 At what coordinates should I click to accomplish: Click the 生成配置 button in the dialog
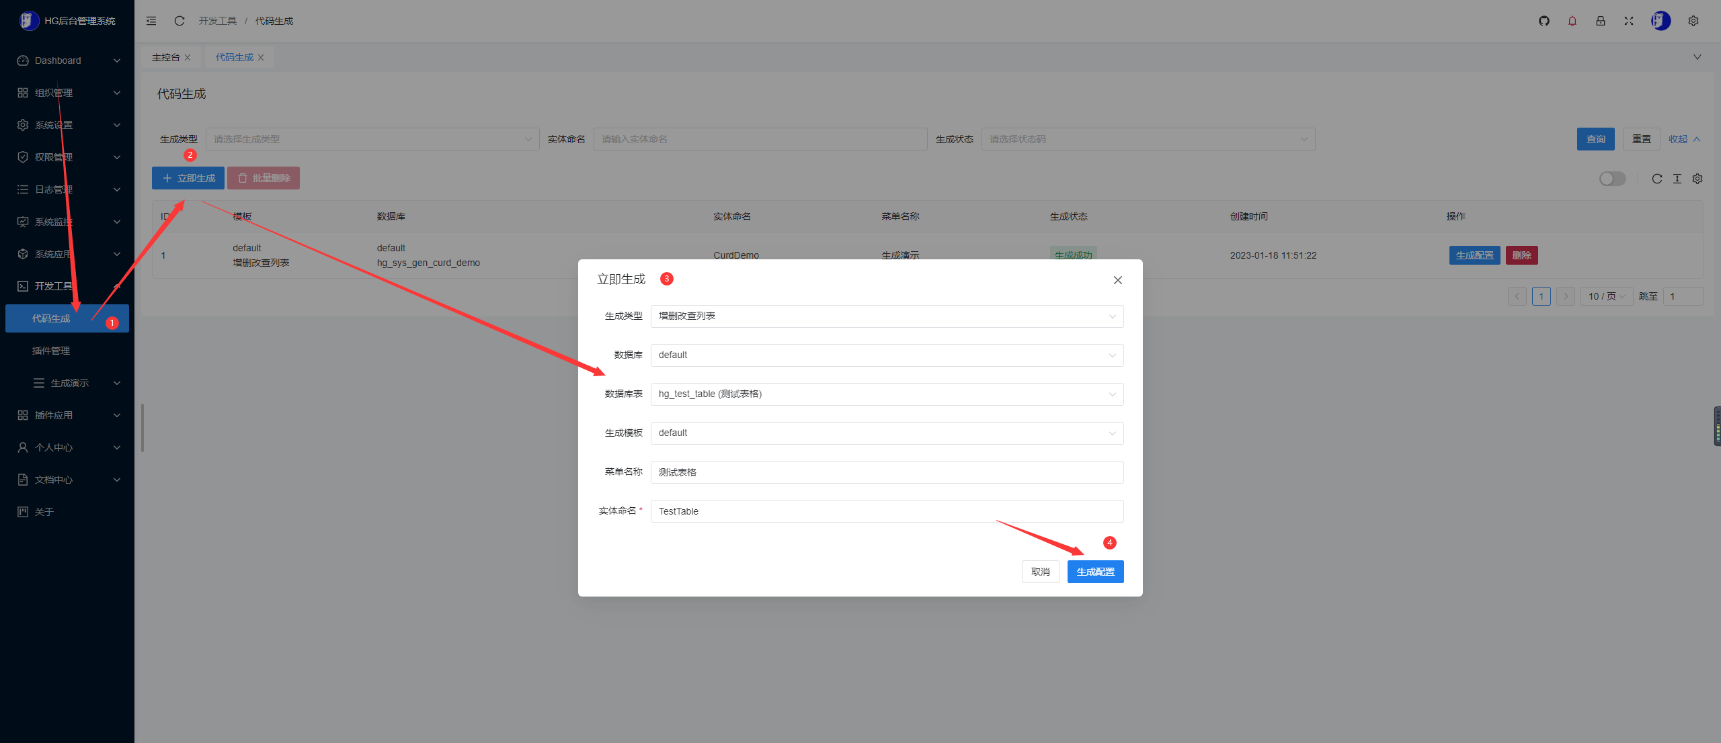click(x=1095, y=571)
